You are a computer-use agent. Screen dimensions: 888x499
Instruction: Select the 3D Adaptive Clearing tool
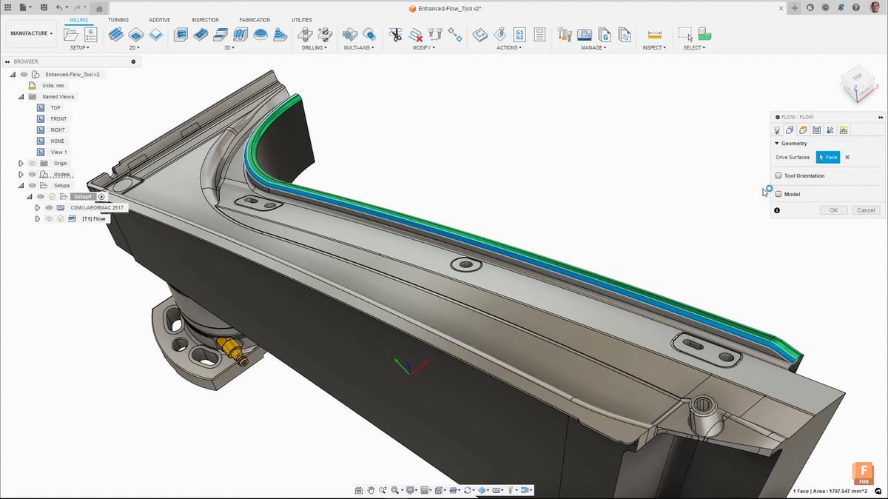click(x=181, y=34)
